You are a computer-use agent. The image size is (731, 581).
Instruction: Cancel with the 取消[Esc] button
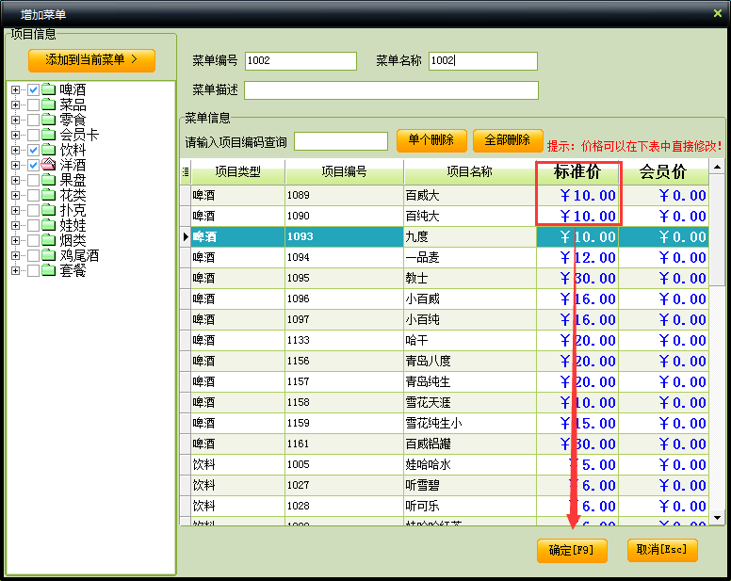click(x=662, y=550)
